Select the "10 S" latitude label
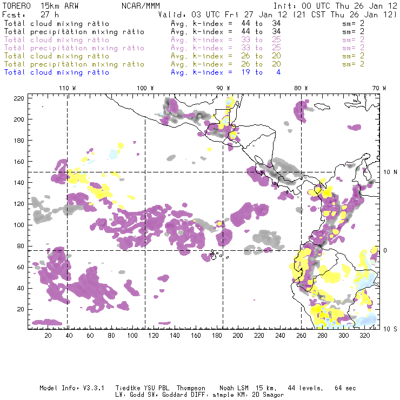The width and height of the screenshot is (400, 400). 390,329
